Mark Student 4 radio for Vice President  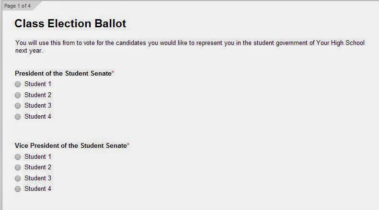coord(18,189)
